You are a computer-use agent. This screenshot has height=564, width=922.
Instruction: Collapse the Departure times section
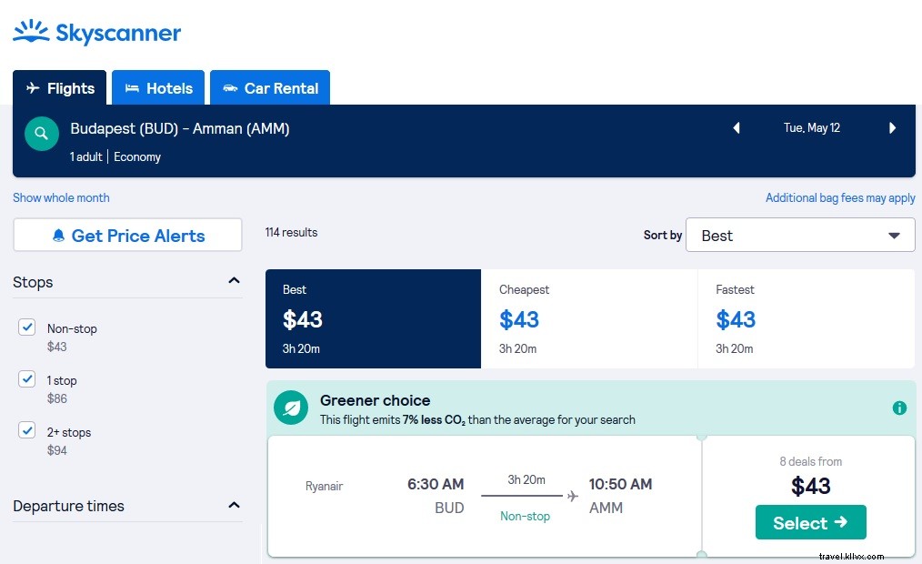pyautogui.click(x=234, y=504)
